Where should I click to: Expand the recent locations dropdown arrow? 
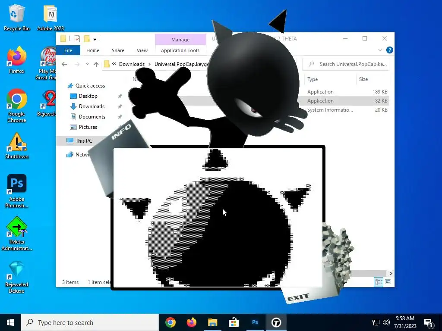click(87, 64)
